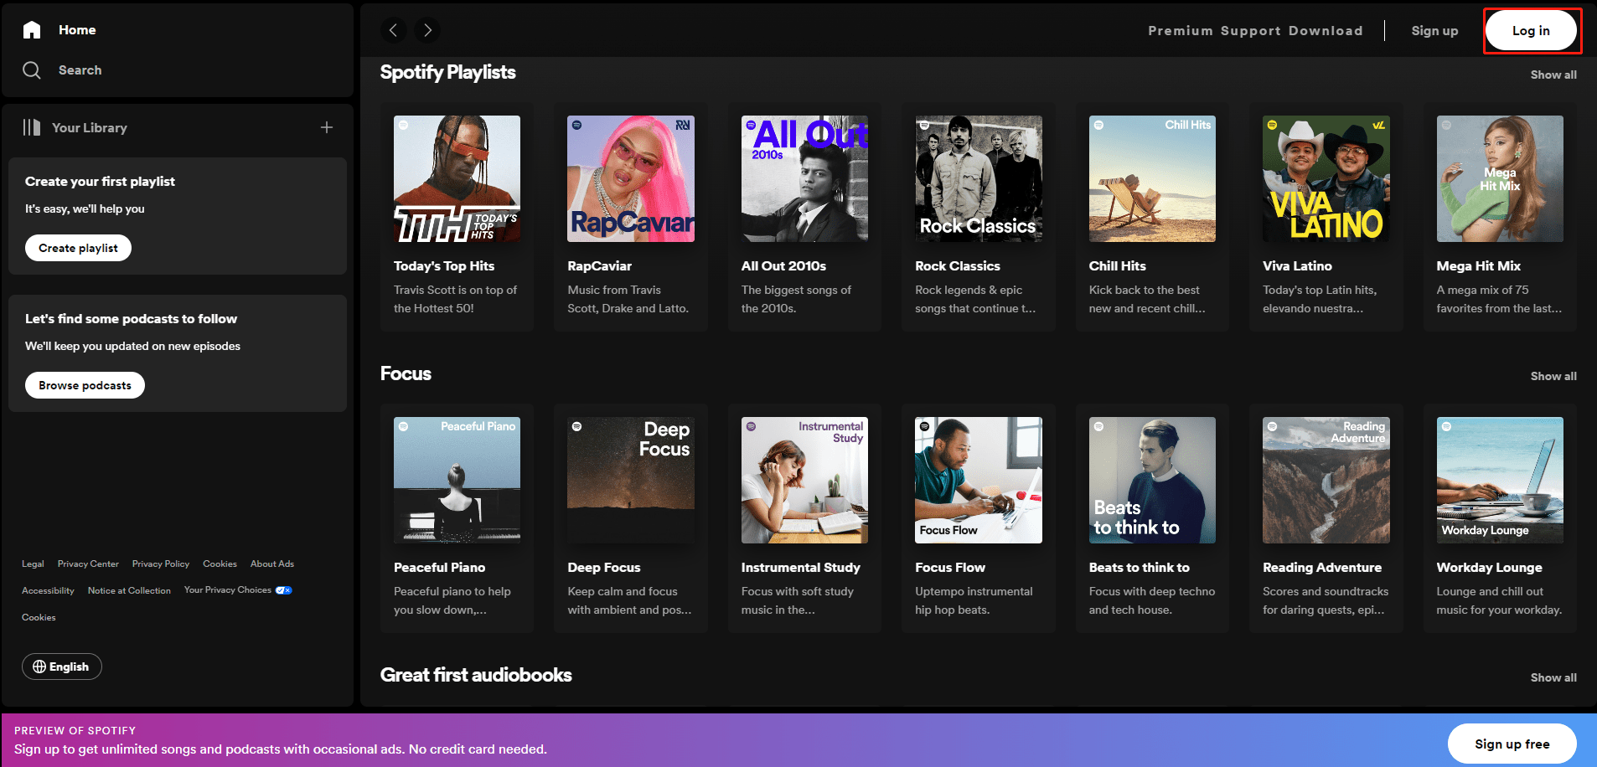The height and width of the screenshot is (767, 1597).
Task: Click the privacy choices toggle icon
Action: (284, 590)
